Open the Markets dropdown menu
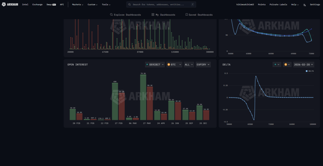This screenshot has height=166, width=323. (x=78, y=4)
